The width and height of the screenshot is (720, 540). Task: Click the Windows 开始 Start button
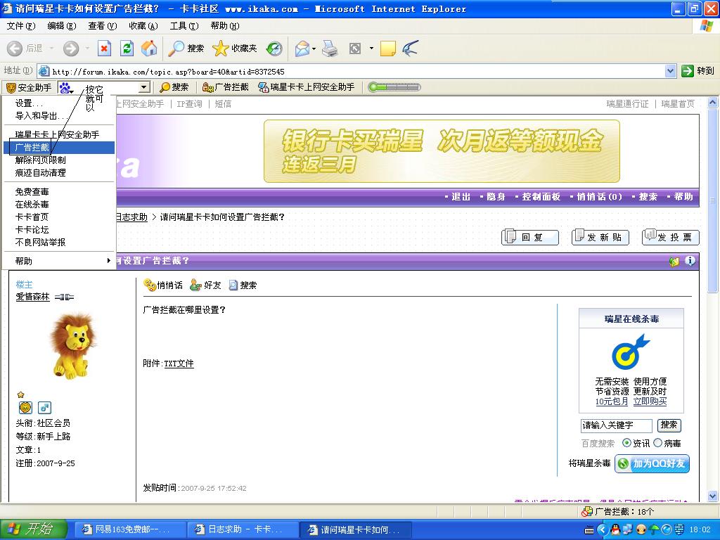point(34,530)
